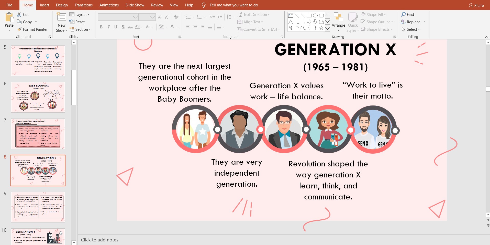
Task: Toggle Bold formatting
Action: coord(101,27)
